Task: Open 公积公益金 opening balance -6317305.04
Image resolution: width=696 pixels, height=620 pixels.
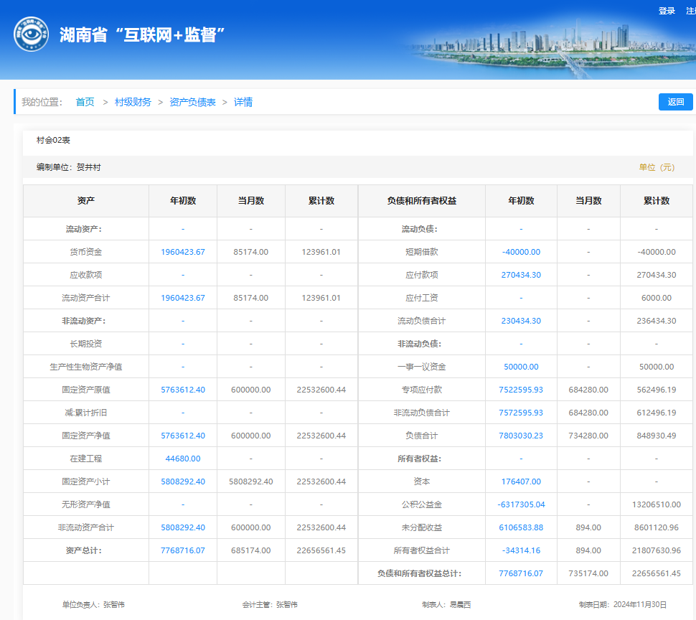Action: coord(521,504)
